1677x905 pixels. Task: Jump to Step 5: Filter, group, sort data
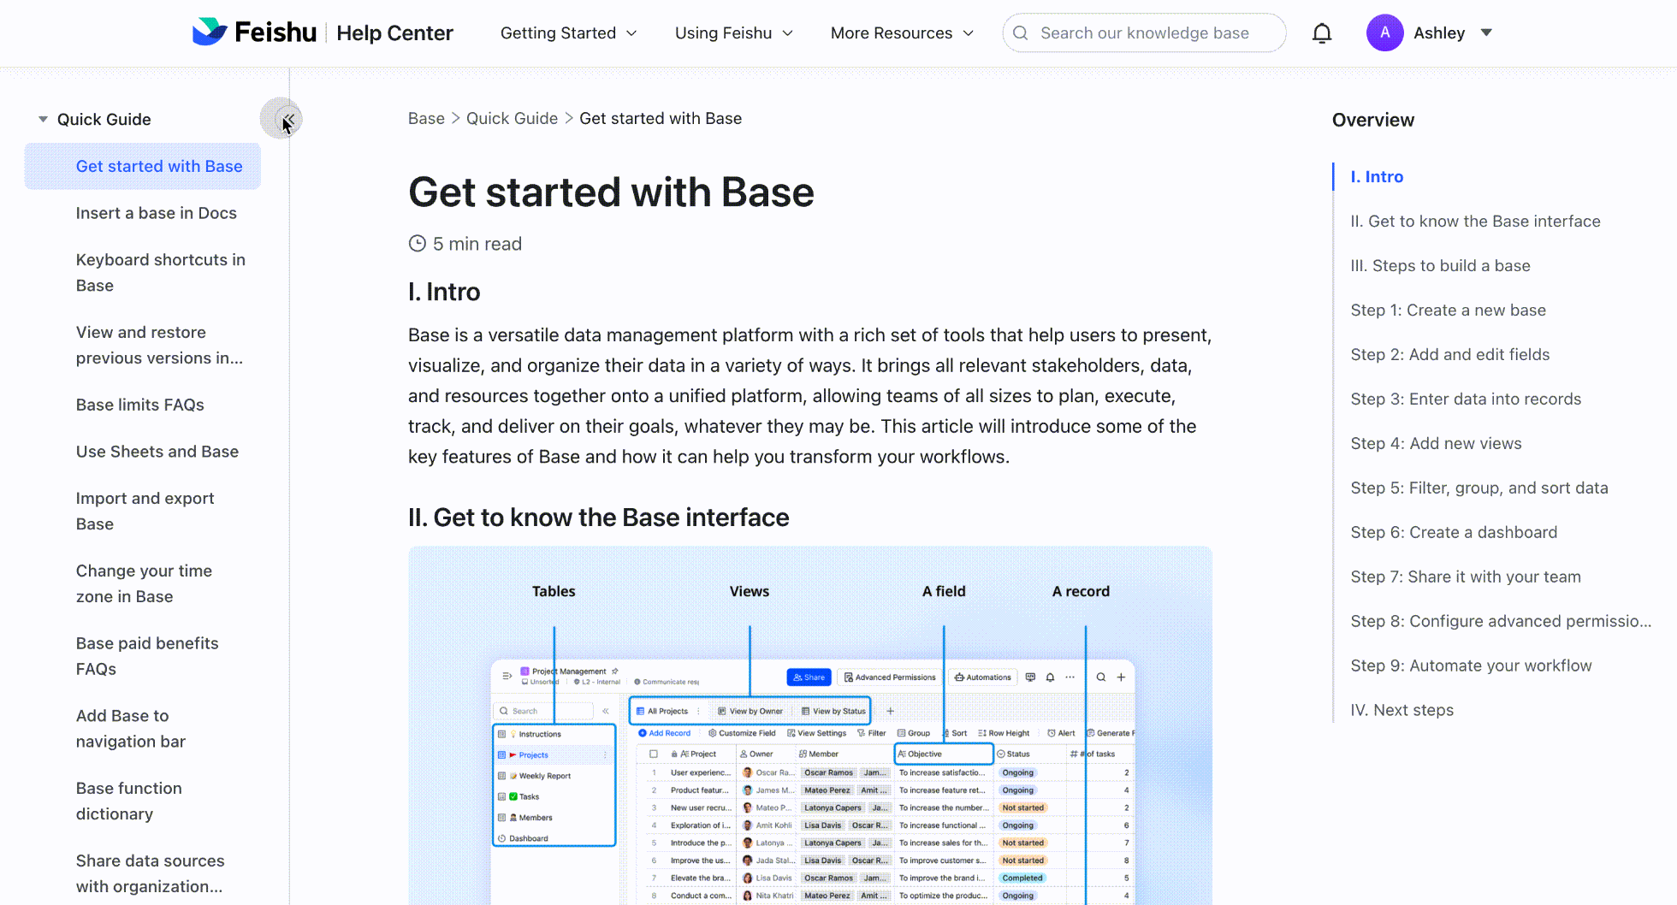click(x=1479, y=488)
